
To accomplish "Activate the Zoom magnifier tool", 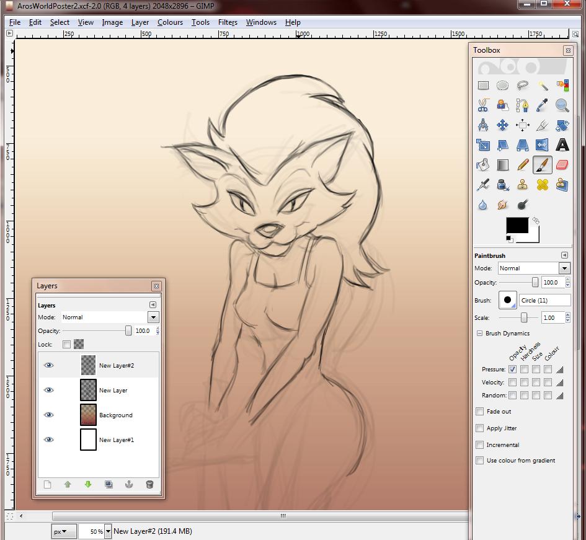I will click(562, 105).
